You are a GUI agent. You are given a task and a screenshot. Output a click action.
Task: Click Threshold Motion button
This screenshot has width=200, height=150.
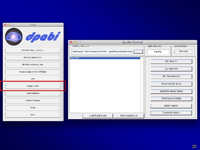(x=171, y=113)
